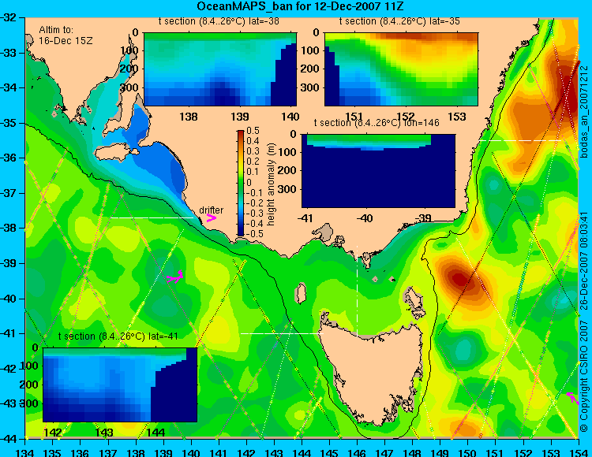Image resolution: width=592 pixels, height=457 pixels.
Task: Click the "t section (8.4..26°C) lon=146" title
Action: (x=377, y=123)
